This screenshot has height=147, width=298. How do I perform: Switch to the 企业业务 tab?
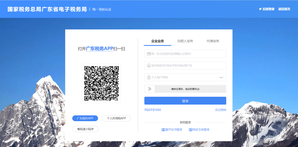[158, 41]
